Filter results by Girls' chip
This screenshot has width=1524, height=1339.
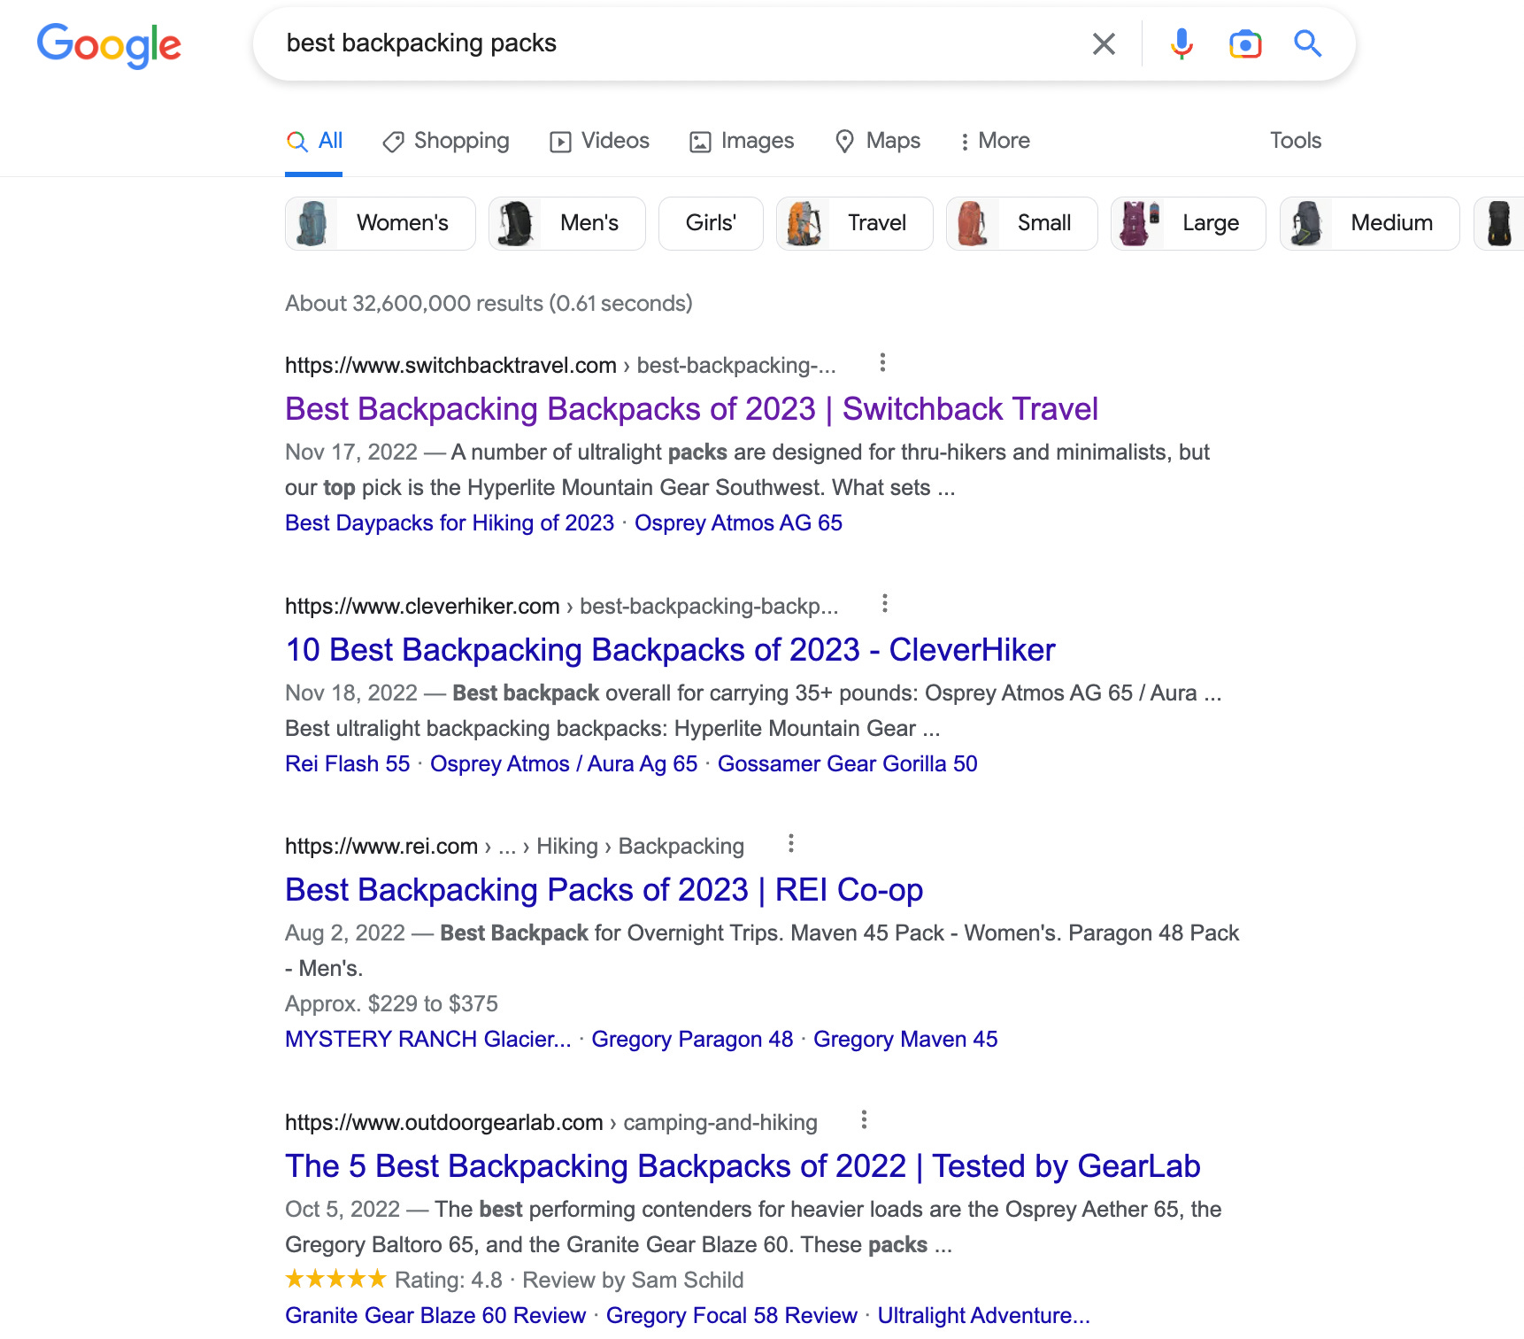tap(711, 223)
